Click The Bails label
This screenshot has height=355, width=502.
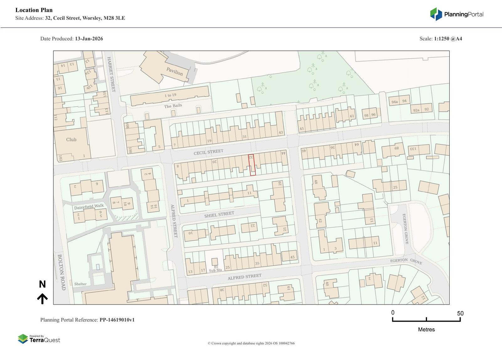coord(173,106)
